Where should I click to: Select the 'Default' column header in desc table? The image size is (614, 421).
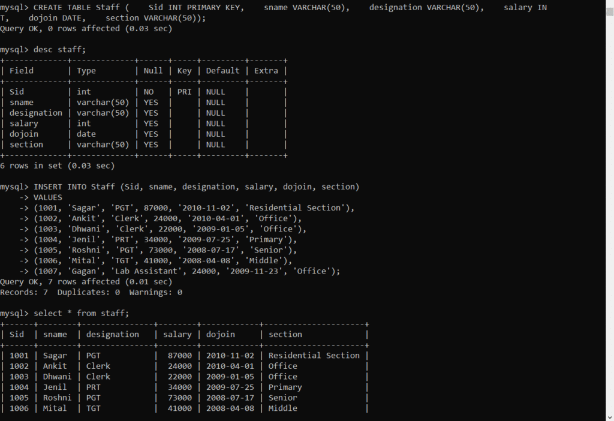[222, 71]
